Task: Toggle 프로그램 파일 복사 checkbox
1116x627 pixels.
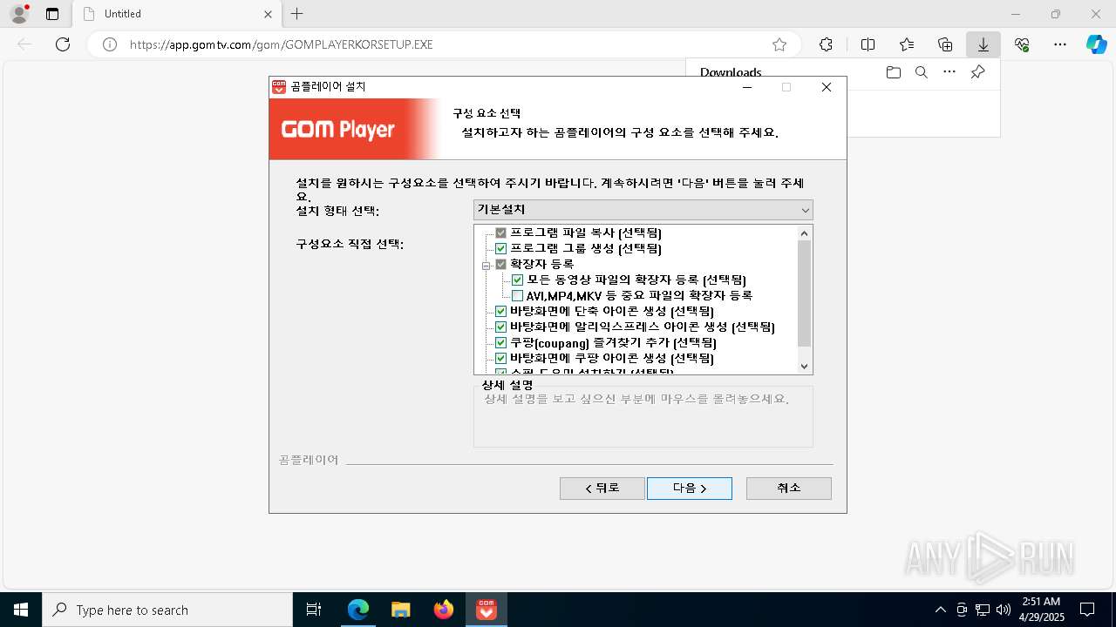Action: pyautogui.click(x=500, y=233)
